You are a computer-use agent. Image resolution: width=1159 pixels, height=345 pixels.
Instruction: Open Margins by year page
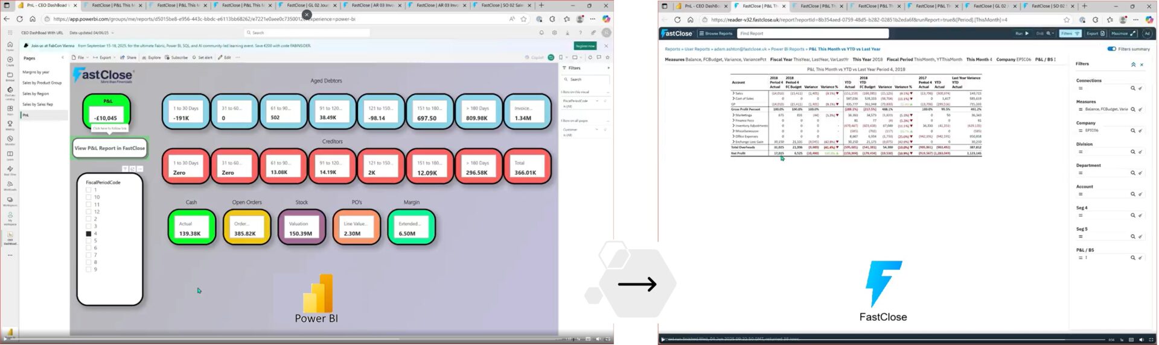[36, 72]
